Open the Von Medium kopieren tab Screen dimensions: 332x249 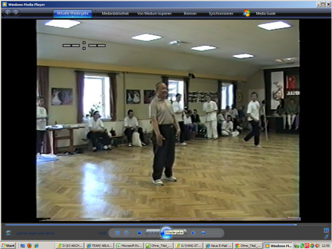coord(154,13)
